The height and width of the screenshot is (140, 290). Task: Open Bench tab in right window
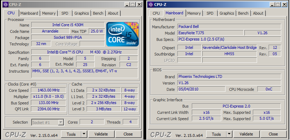click(243, 13)
